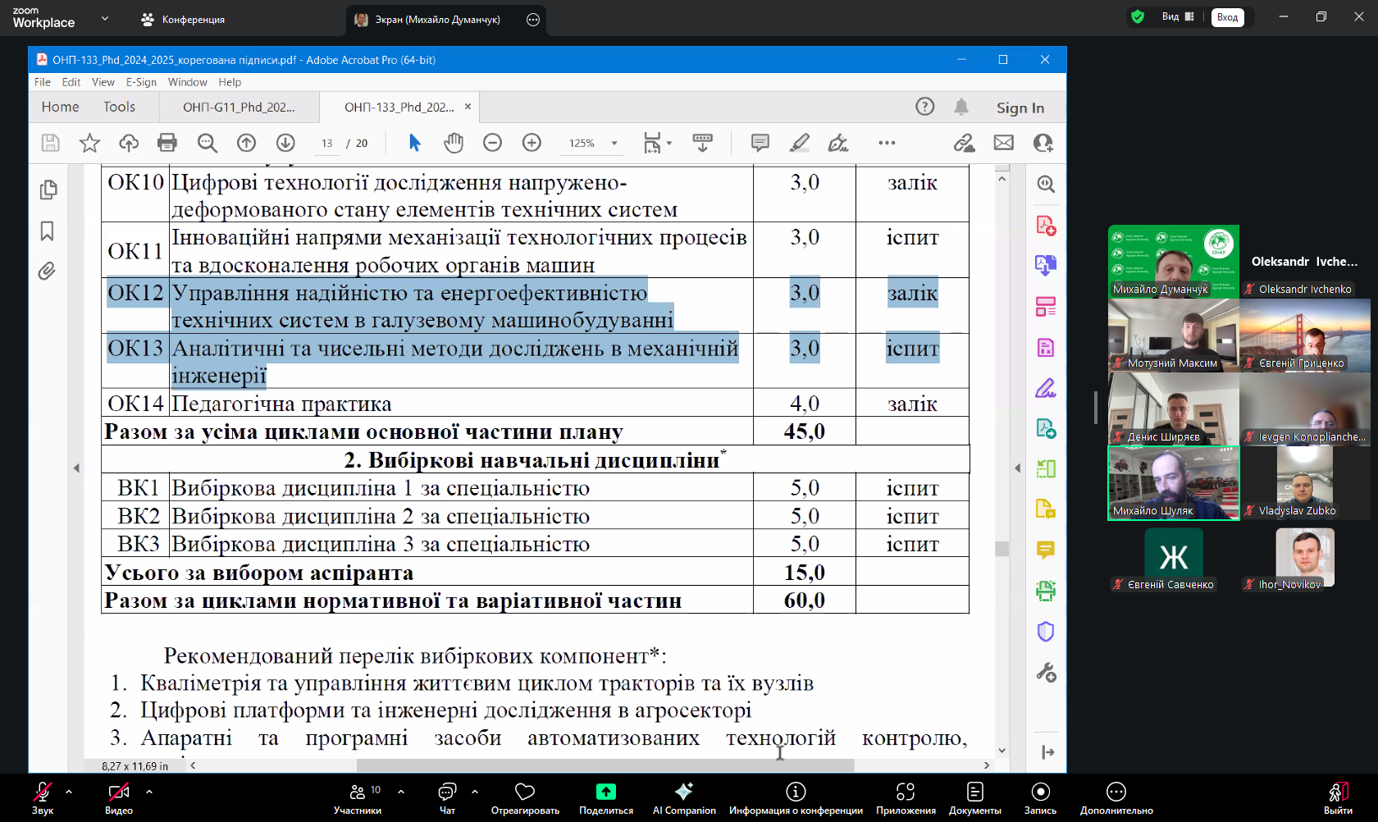Click the page number input field
This screenshot has height=822, width=1378.
[x=327, y=144]
